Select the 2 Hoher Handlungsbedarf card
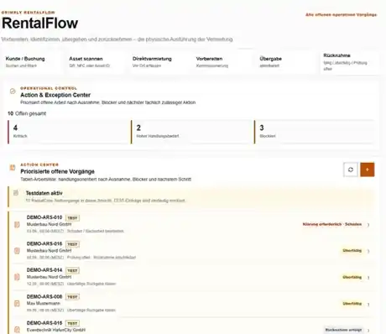 [191, 132]
